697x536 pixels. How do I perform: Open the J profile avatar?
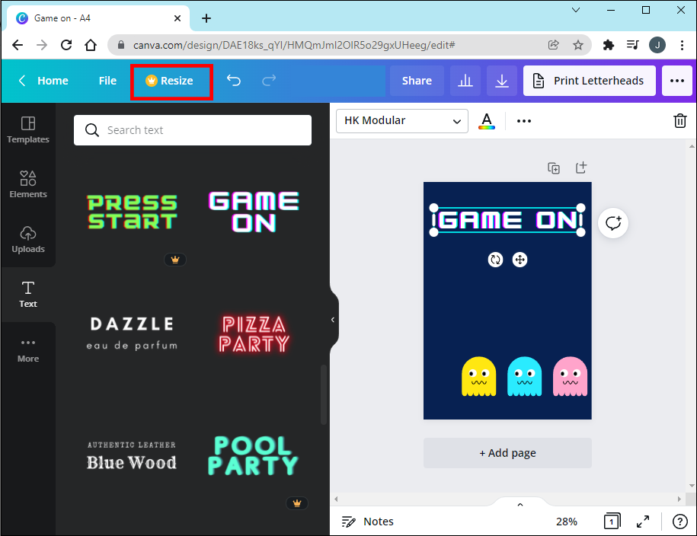(x=657, y=45)
